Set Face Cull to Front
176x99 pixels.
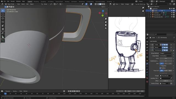coord(166,71)
